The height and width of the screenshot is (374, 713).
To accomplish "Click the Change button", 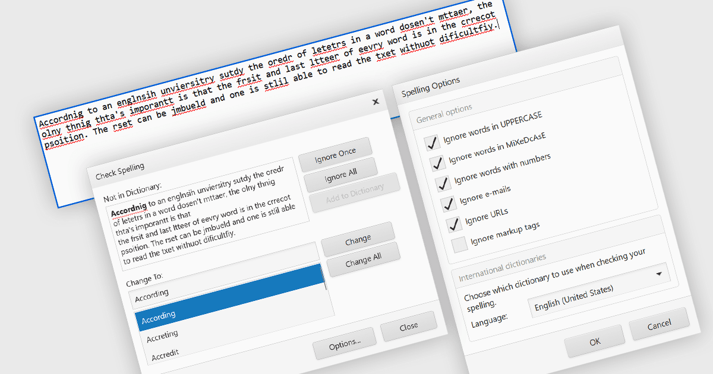I will (358, 239).
